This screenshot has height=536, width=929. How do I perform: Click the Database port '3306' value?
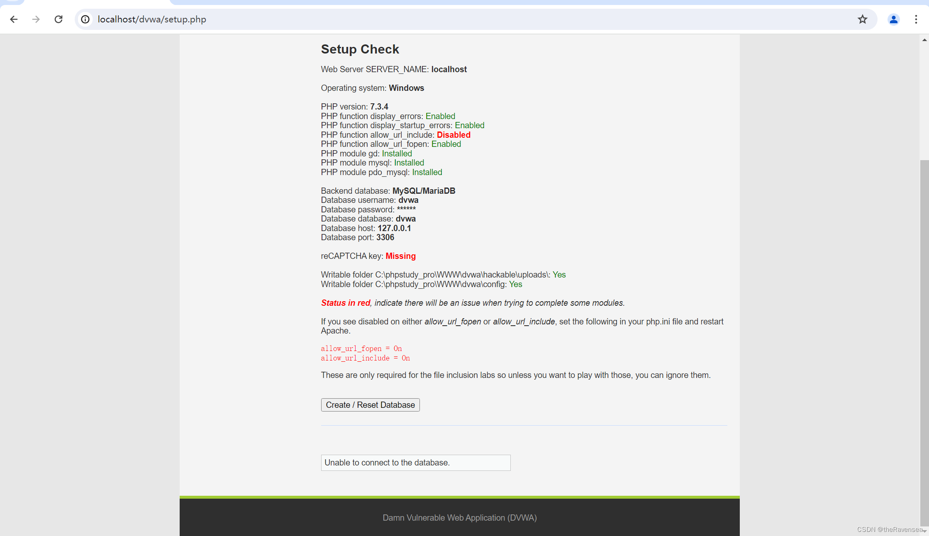coord(385,237)
